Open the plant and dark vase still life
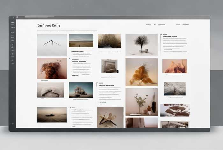Screen dimensions: 223x150 pyautogui.click(x=141, y=102)
